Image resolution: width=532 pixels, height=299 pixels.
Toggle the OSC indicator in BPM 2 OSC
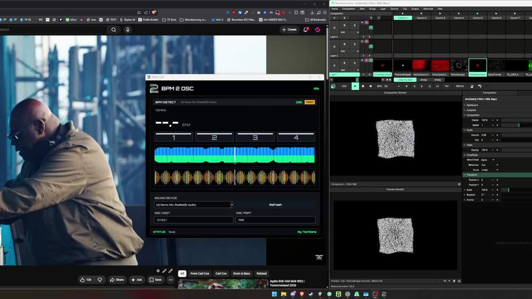click(x=299, y=102)
